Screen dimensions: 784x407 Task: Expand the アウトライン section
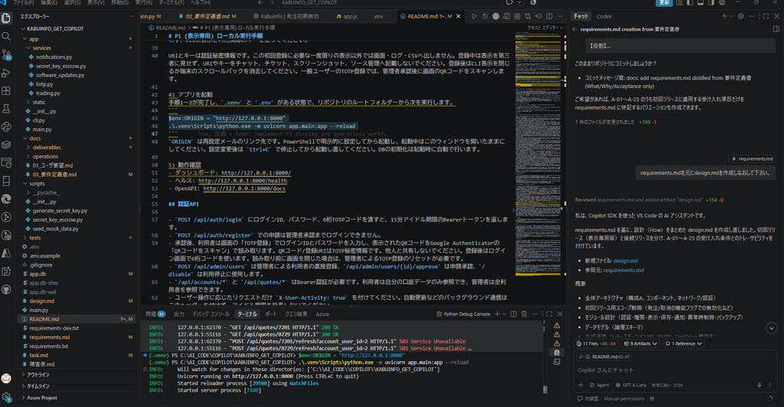coord(77,375)
